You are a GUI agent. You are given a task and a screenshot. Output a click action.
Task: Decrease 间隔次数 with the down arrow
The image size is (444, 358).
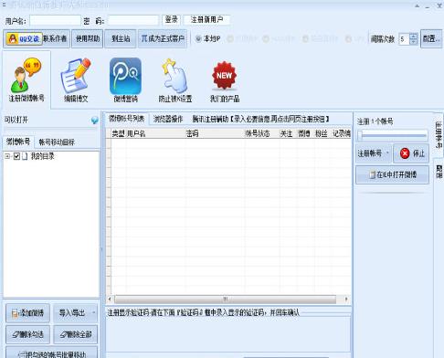tap(414, 42)
